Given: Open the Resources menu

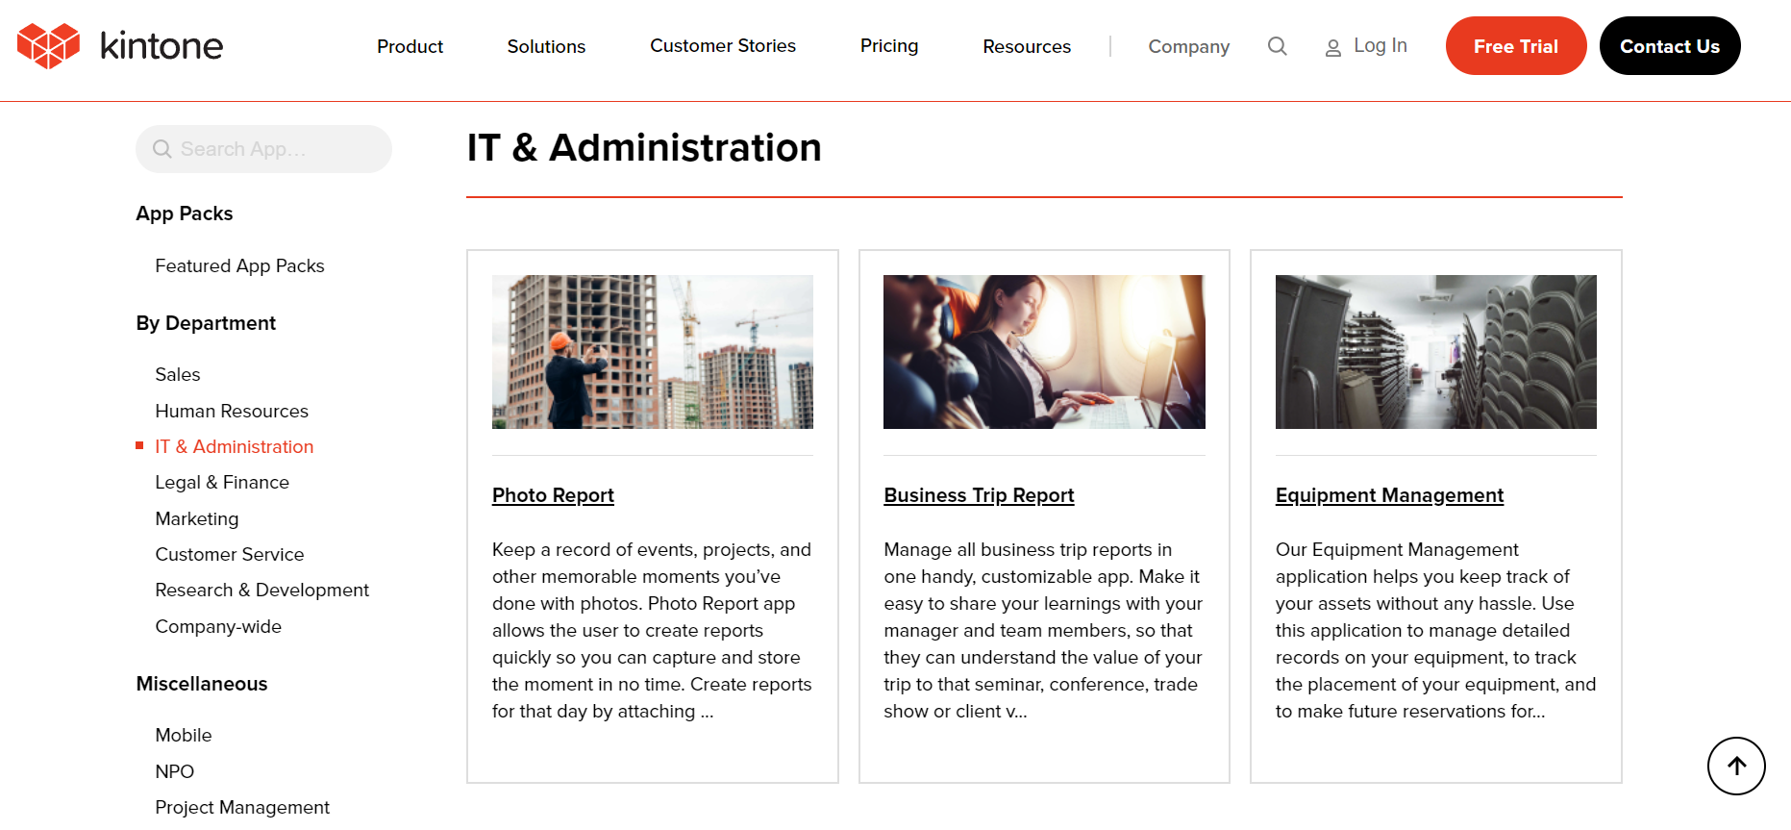Looking at the screenshot, I should (1027, 46).
